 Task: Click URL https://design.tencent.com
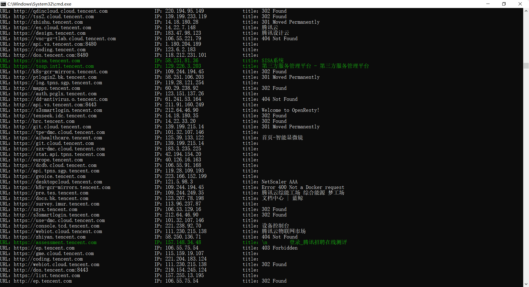pyautogui.click(x=50, y=33)
